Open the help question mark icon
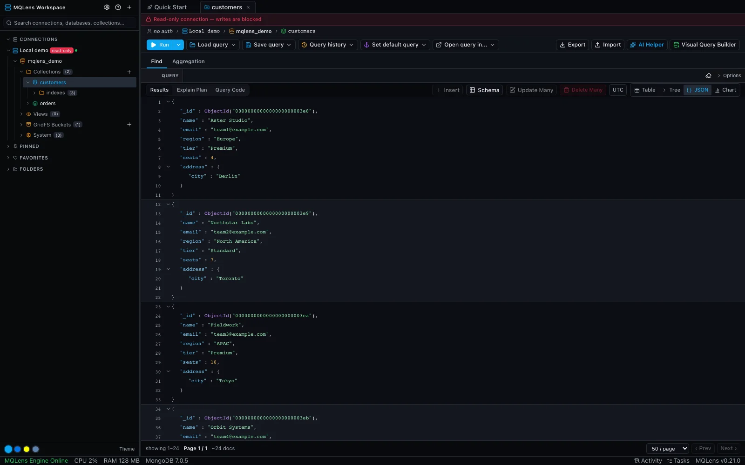745x465 pixels. (118, 7)
